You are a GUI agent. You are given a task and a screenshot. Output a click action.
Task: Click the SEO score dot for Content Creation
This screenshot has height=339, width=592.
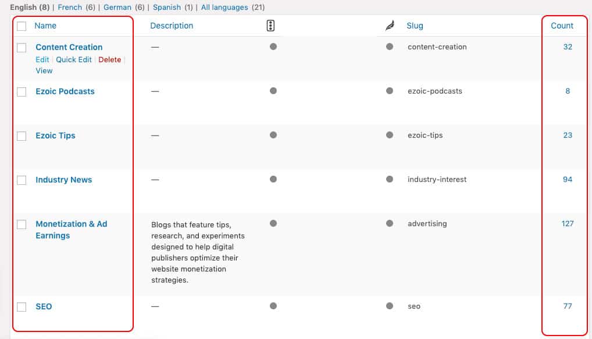[273, 47]
